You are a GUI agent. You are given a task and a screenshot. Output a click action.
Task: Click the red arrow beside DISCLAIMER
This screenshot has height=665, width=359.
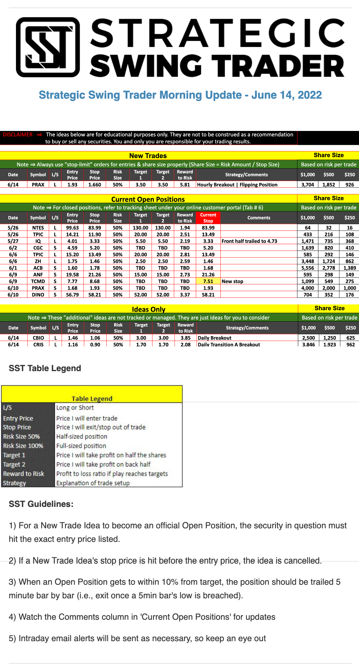pyautogui.click(x=39, y=135)
